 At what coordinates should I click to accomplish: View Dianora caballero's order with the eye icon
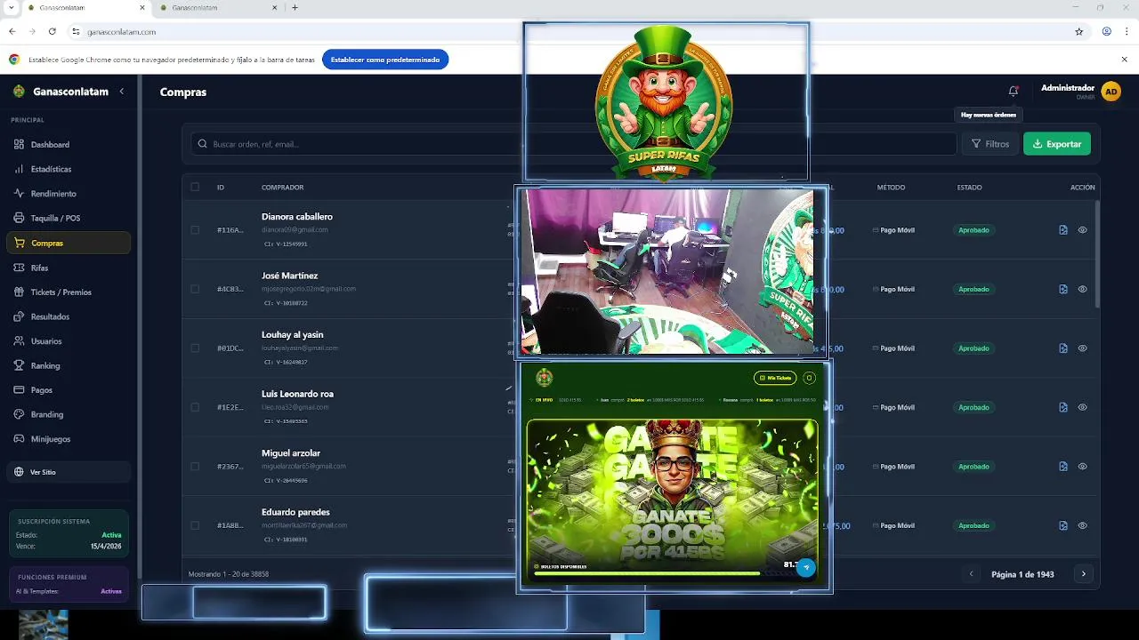point(1083,230)
